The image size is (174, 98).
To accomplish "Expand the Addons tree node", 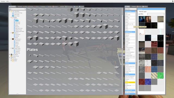I will click(x=11, y=59).
